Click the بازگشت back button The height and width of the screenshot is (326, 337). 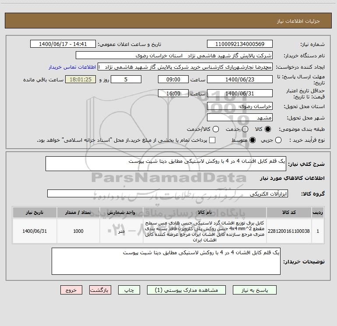(x=100, y=290)
